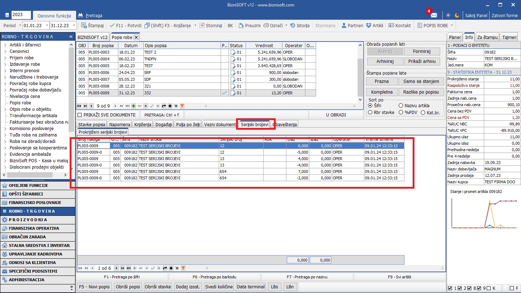This screenshot has width=521, height=293.
Task: Click the light theme sun icon
Action: click(x=448, y=15)
